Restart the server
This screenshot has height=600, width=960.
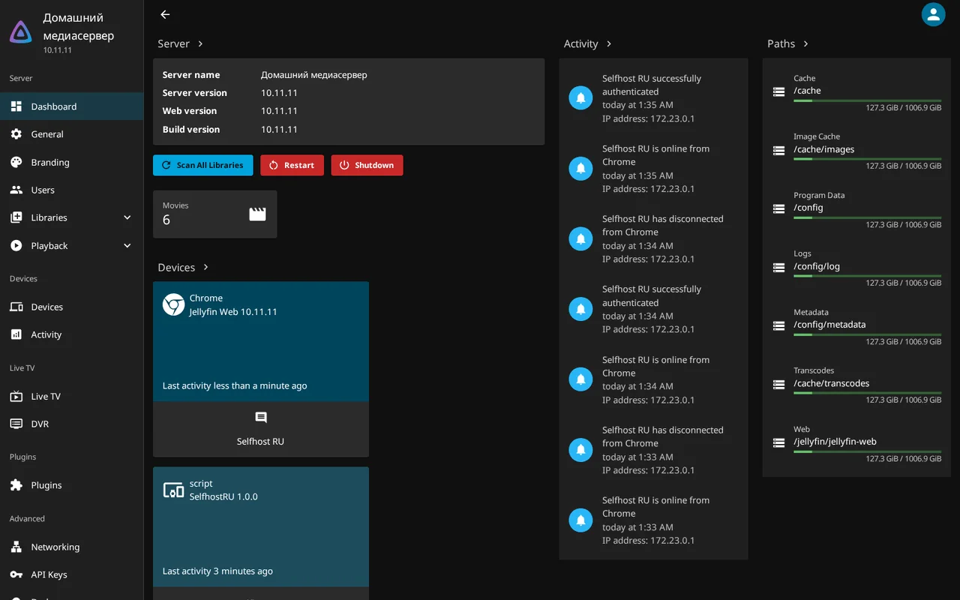(292, 165)
